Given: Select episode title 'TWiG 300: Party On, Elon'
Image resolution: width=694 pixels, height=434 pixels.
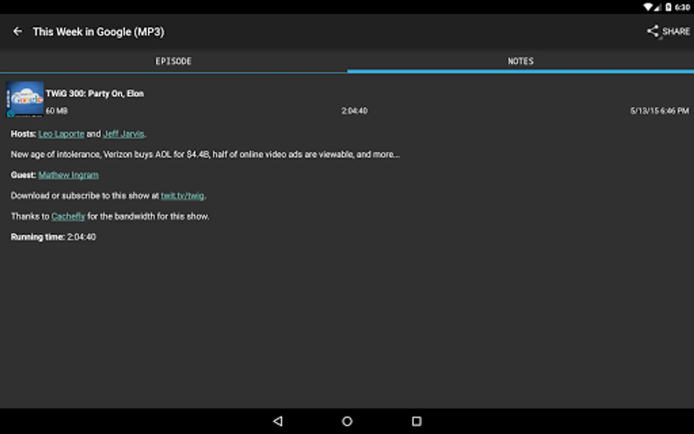Looking at the screenshot, I should click(95, 94).
